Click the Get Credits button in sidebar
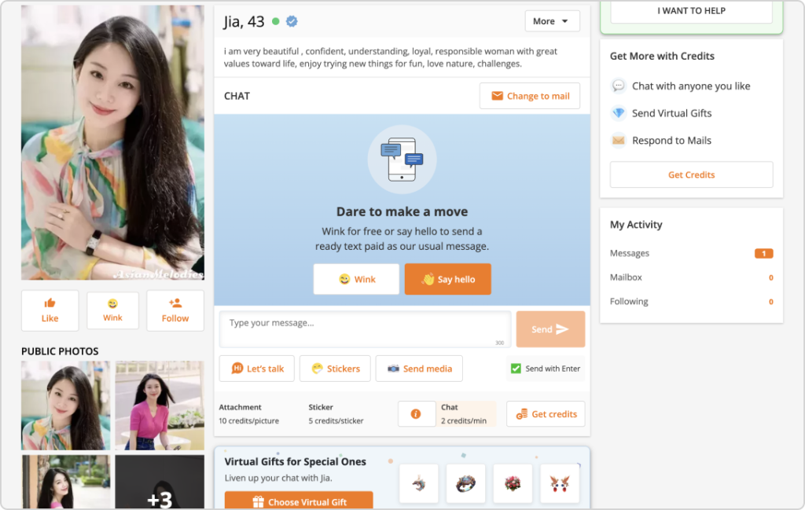 pyautogui.click(x=691, y=174)
